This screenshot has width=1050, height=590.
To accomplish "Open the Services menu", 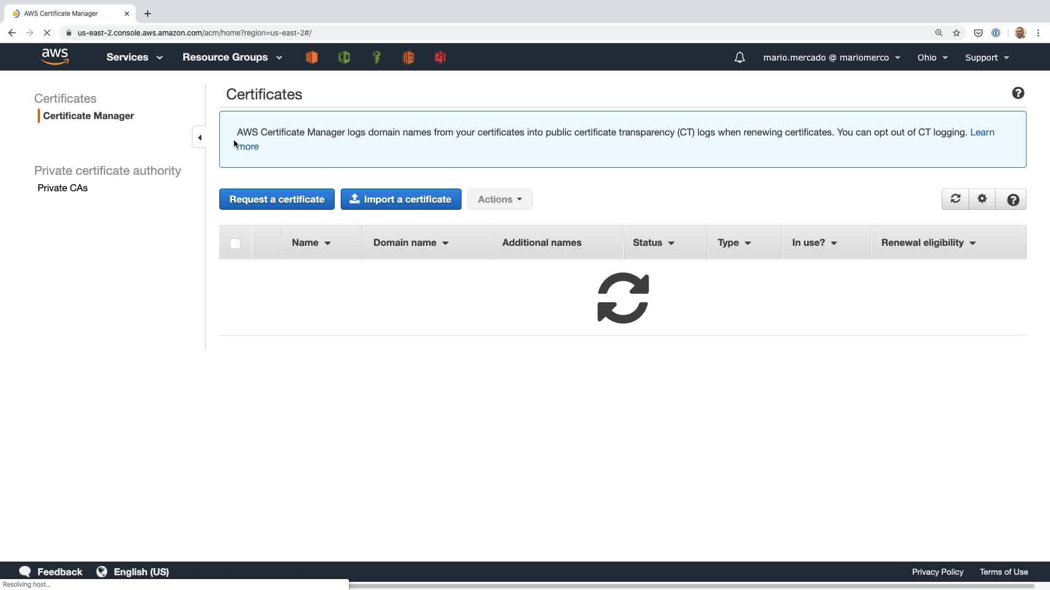I will (135, 57).
